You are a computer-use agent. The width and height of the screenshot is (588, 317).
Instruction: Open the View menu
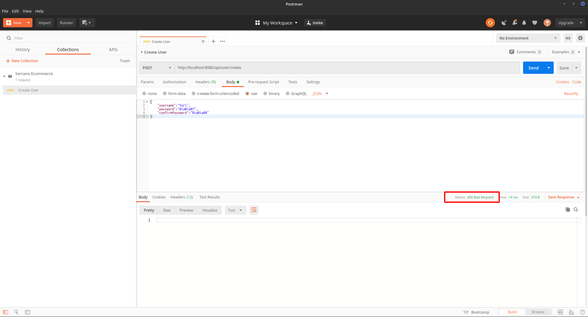pos(27,11)
